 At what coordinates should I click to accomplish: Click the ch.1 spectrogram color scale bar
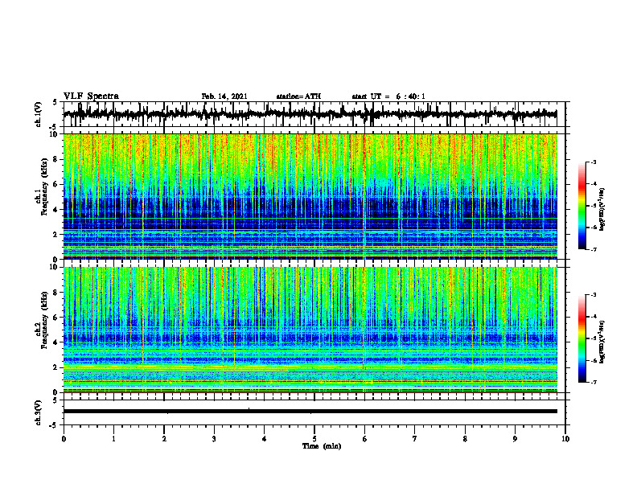(x=582, y=206)
